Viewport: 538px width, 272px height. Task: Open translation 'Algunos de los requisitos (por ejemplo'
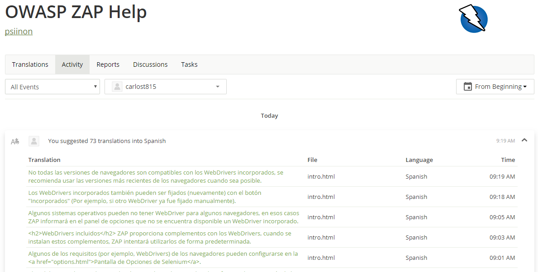pos(163,258)
